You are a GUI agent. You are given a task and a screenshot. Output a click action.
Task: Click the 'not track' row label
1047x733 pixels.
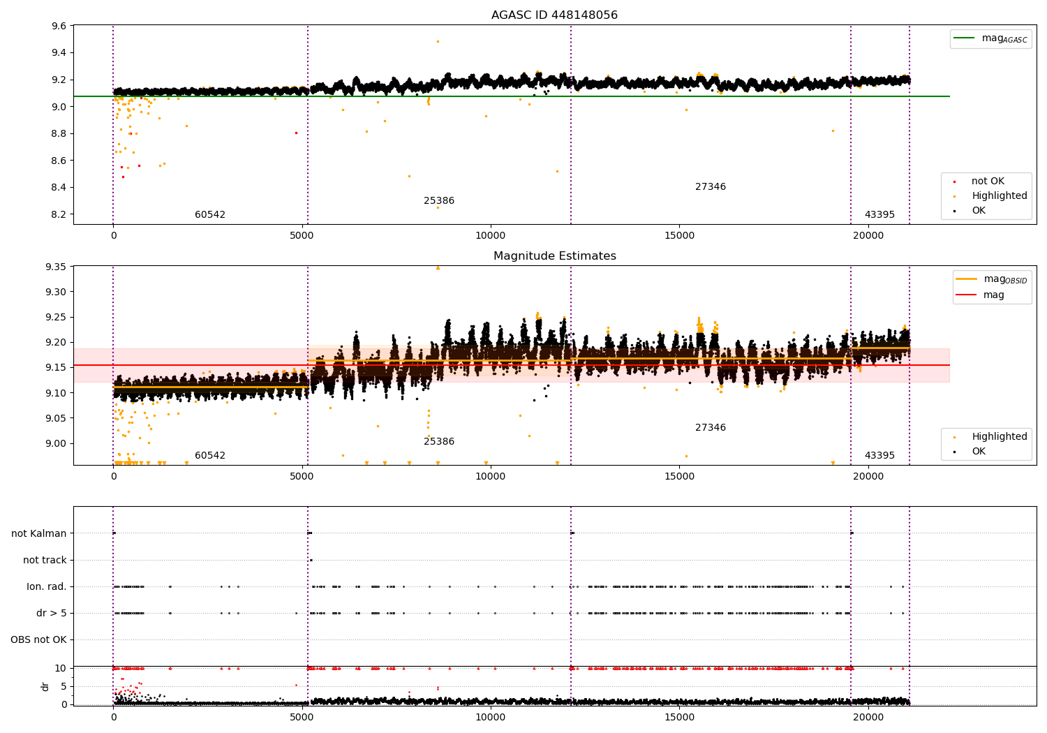tap(45, 561)
